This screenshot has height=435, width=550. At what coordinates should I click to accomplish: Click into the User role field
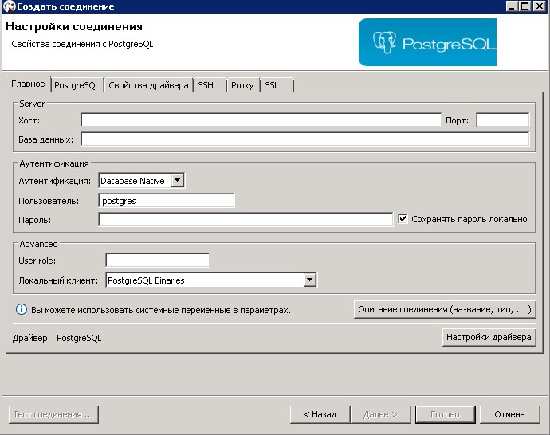click(x=158, y=261)
